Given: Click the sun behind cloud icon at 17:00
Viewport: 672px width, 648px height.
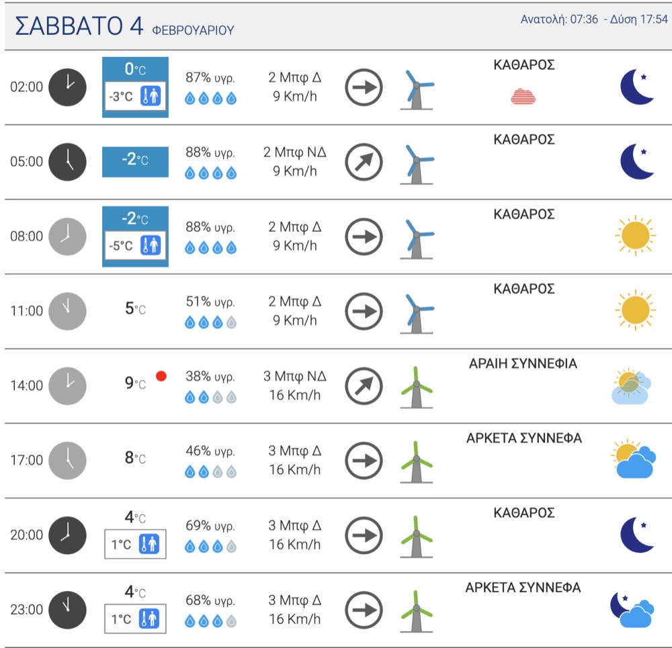Looking at the screenshot, I should point(634,459).
